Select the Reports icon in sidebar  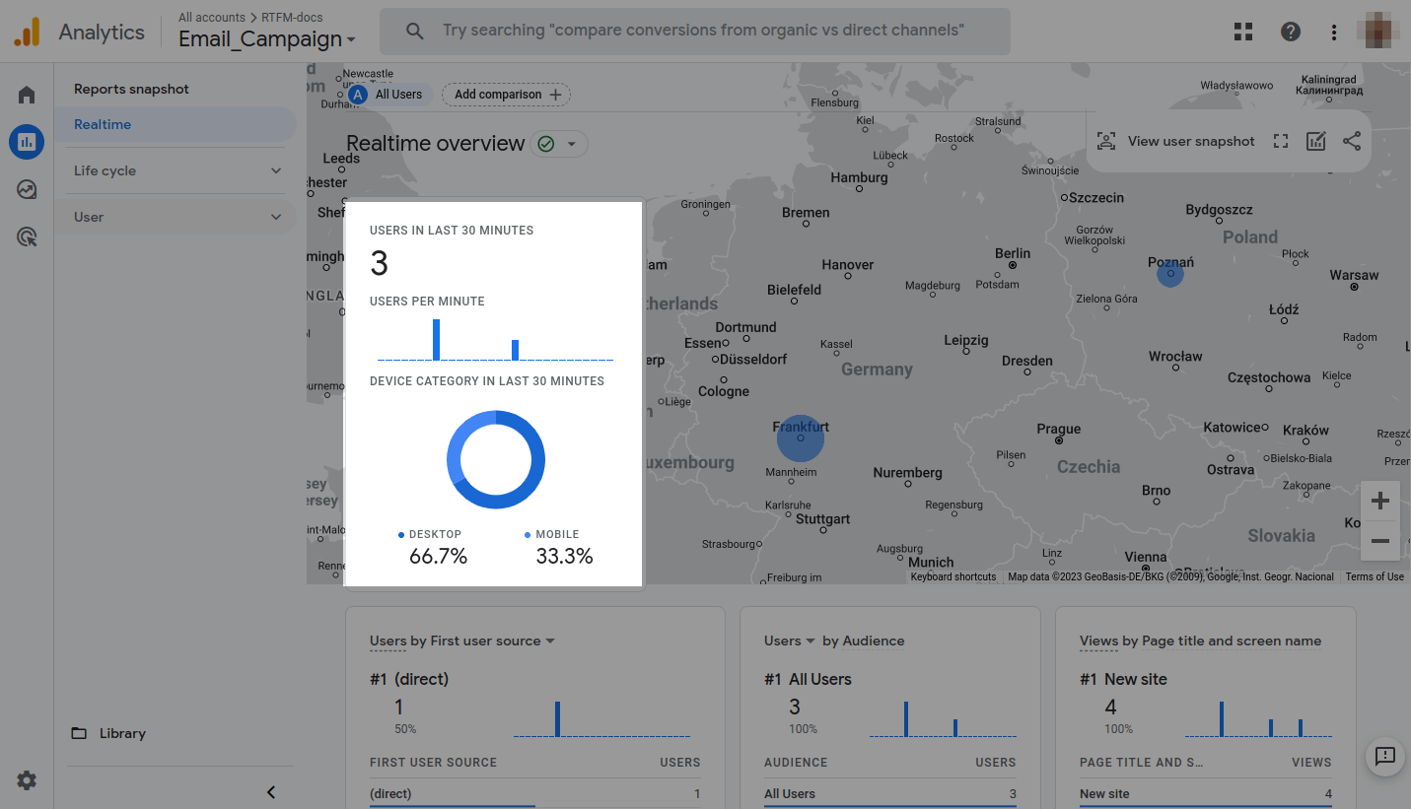[27, 142]
